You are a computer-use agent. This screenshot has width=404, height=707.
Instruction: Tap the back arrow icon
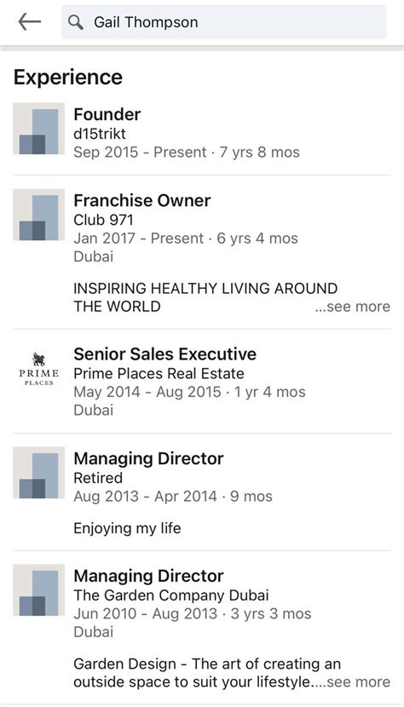(x=30, y=21)
